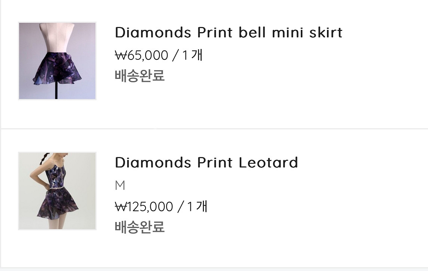Click the Diamonds Print bell mini skirt title

point(229,33)
